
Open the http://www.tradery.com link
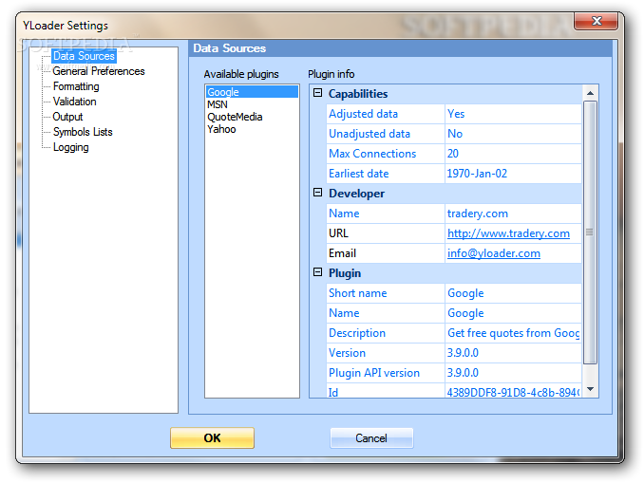508,233
